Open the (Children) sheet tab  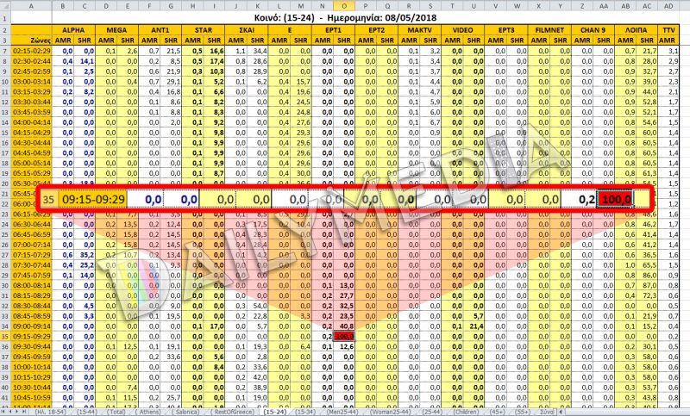[x=466, y=412]
